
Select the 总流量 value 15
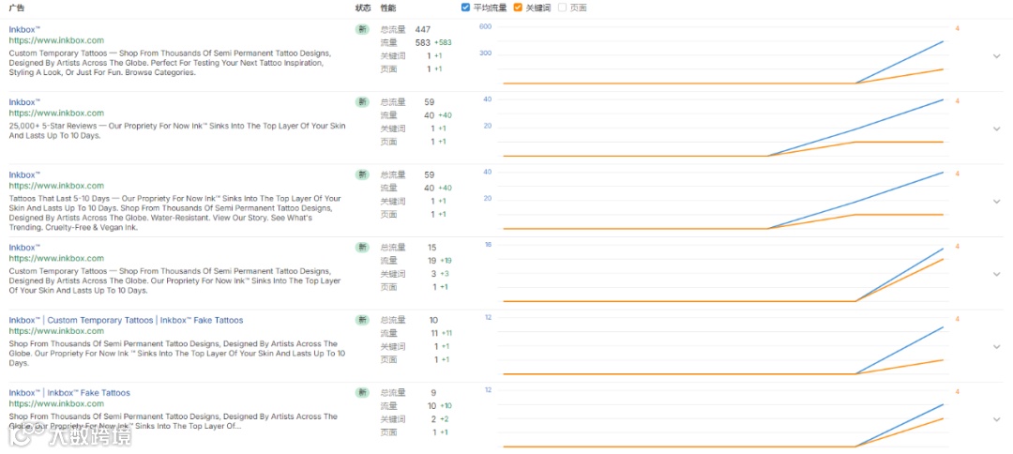pos(432,248)
